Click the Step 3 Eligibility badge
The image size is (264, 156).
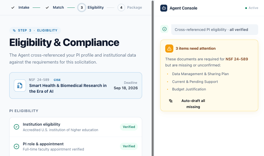tap(35, 31)
